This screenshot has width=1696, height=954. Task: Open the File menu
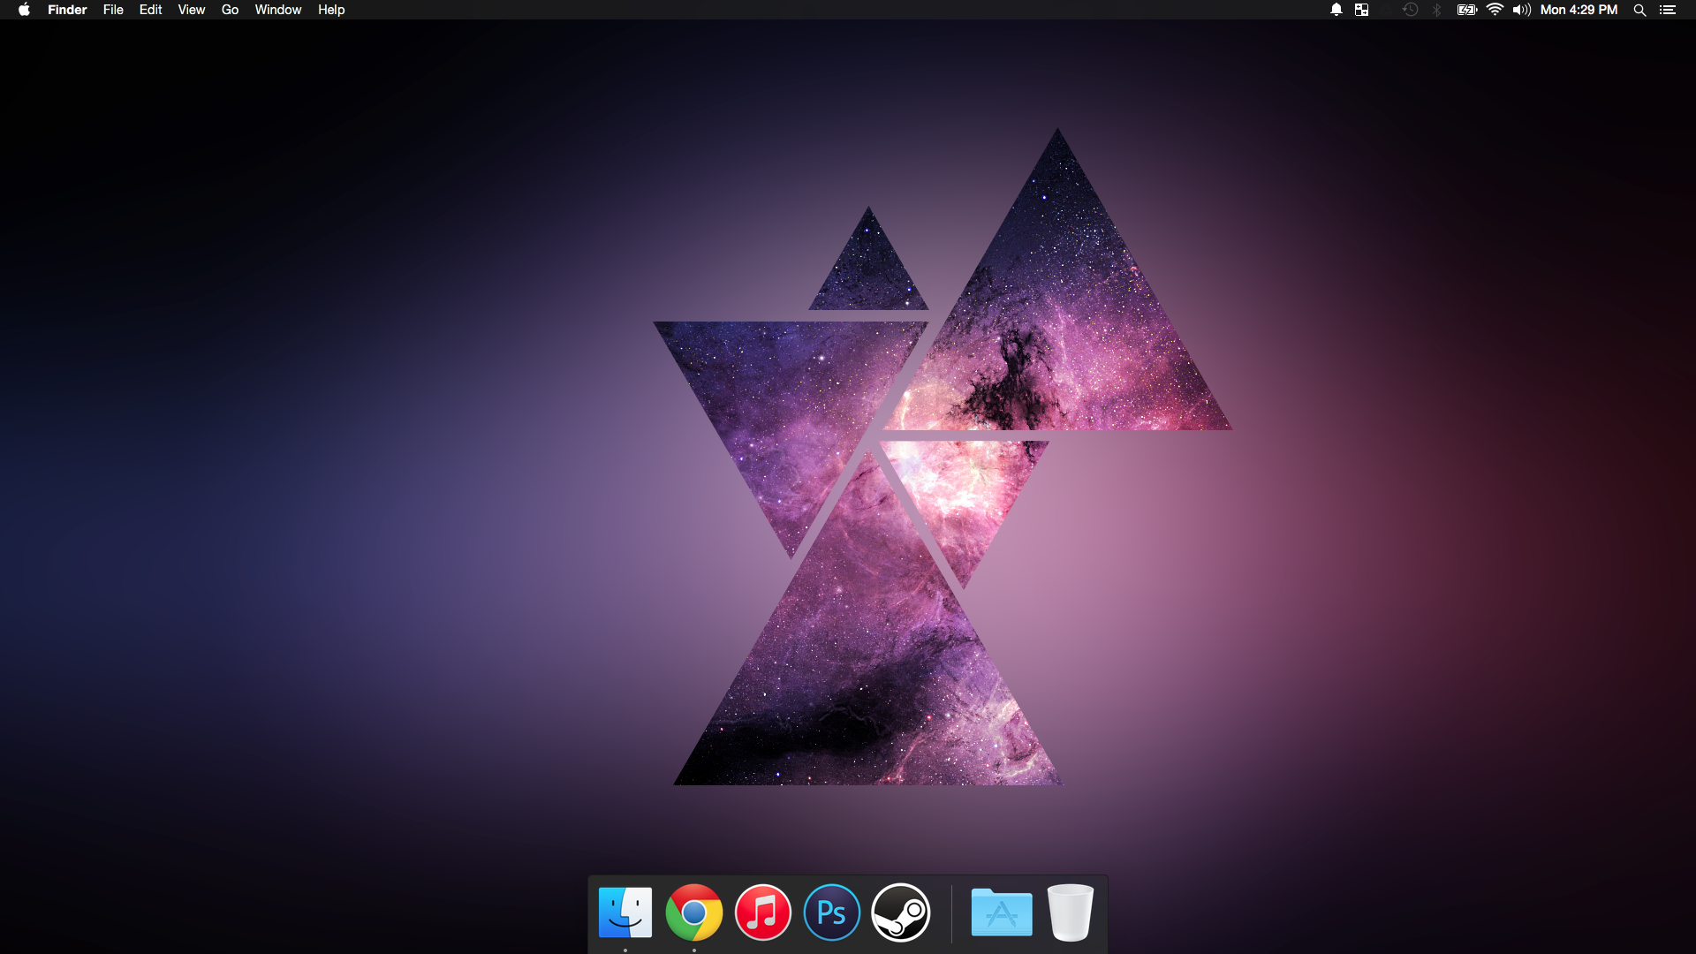(x=113, y=10)
